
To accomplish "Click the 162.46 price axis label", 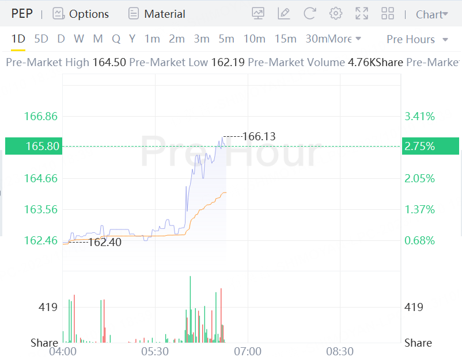I will click(41, 240).
